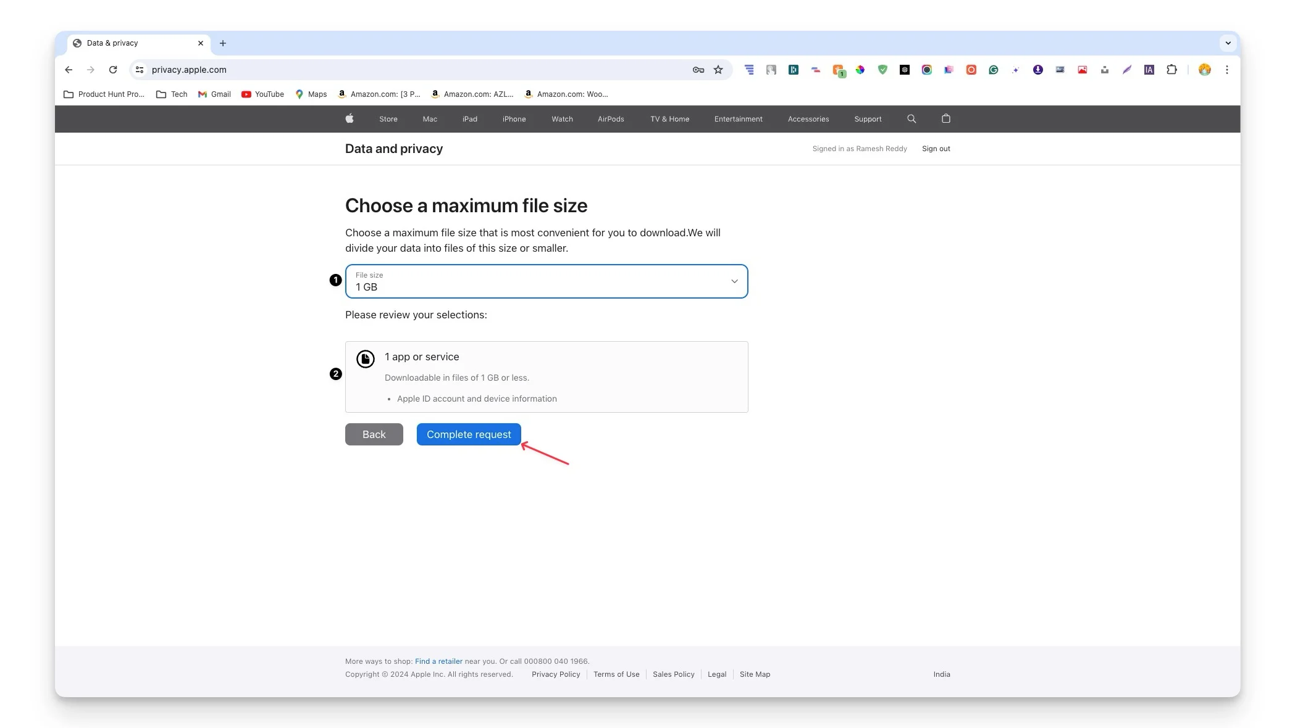Viewport: 1295px width, 728px height.
Task: Click the Shopping bag icon
Action: tap(945, 118)
